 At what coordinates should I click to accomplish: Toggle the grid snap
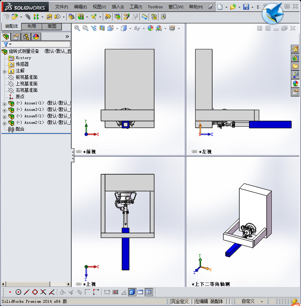(x=115, y=292)
